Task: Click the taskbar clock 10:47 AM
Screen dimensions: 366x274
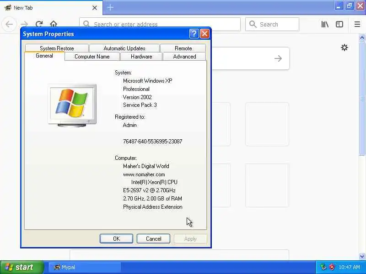Action: pyautogui.click(x=349, y=267)
